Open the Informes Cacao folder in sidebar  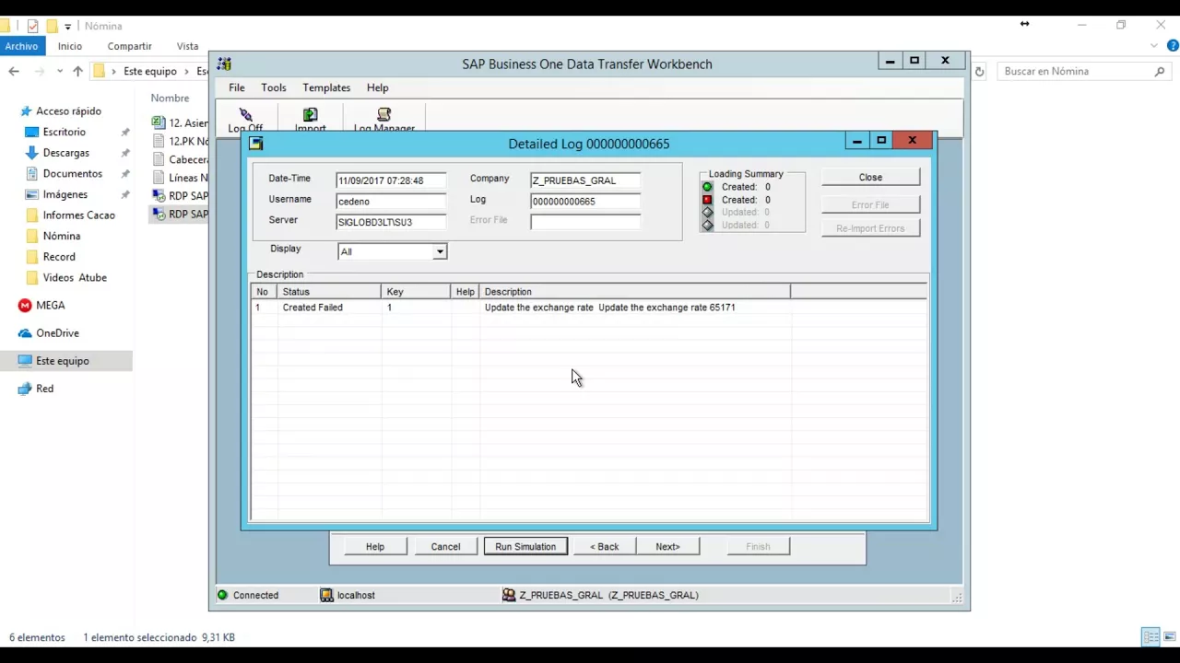70,215
